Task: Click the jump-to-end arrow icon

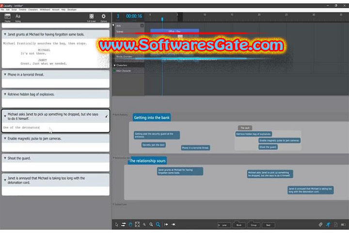Action: coord(174,225)
